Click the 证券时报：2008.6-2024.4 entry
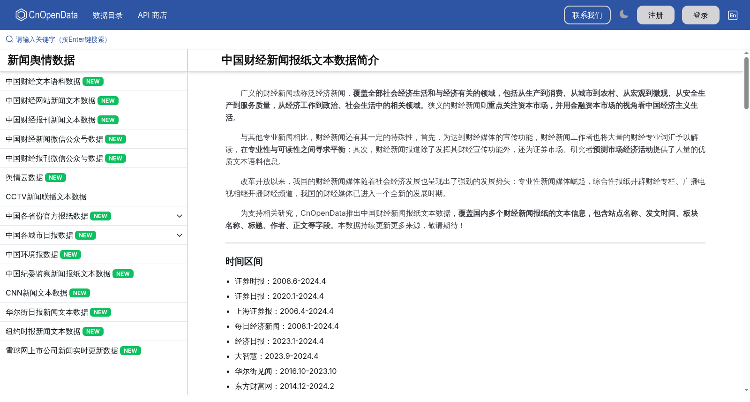 point(280,281)
